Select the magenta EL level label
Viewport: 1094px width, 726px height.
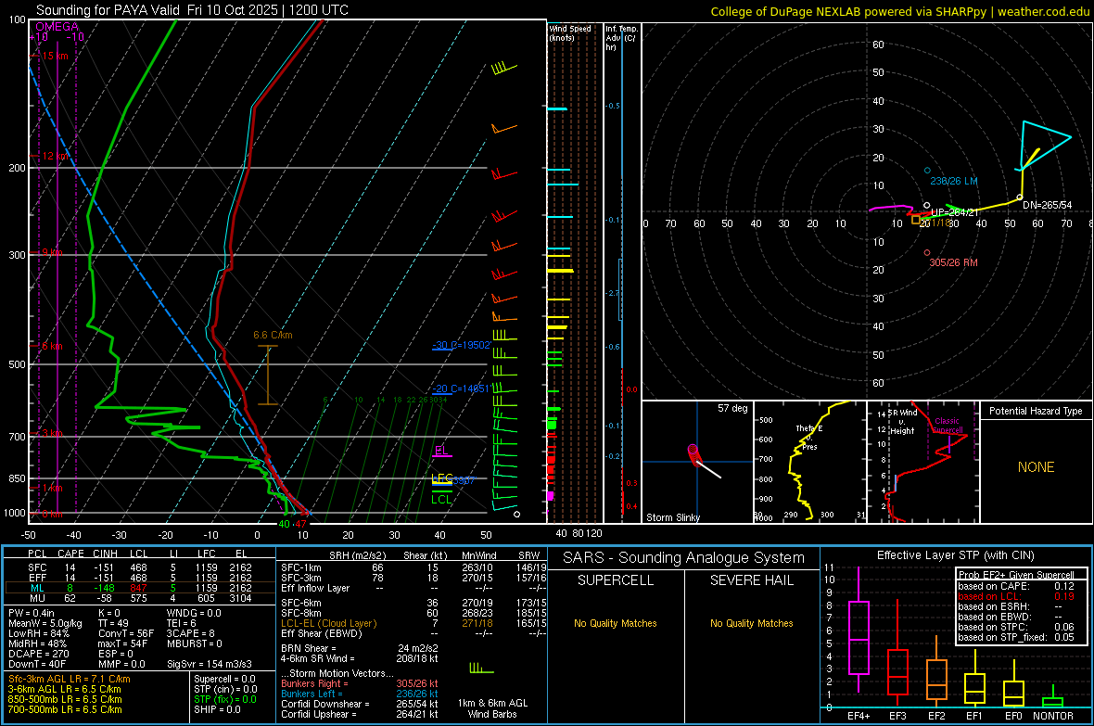(441, 451)
